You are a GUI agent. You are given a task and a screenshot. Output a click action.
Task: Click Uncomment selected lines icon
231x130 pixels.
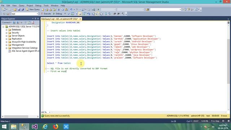pyautogui.click(x=109, y=14)
